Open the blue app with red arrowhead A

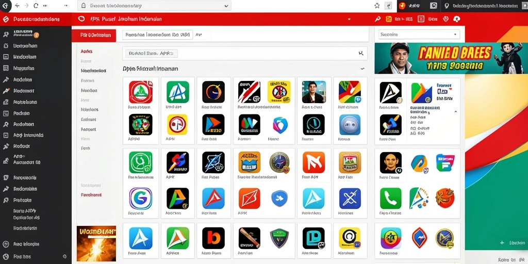click(x=213, y=199)
